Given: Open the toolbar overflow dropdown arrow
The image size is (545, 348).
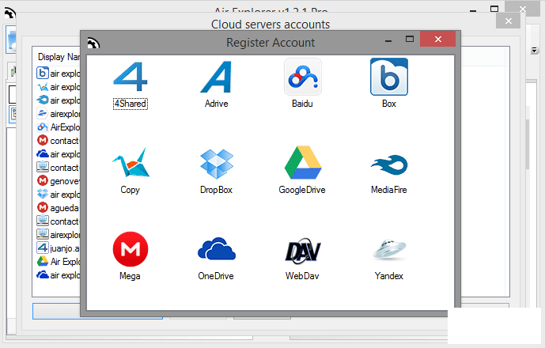Looking at the screenshot, I should click(534, 51).
